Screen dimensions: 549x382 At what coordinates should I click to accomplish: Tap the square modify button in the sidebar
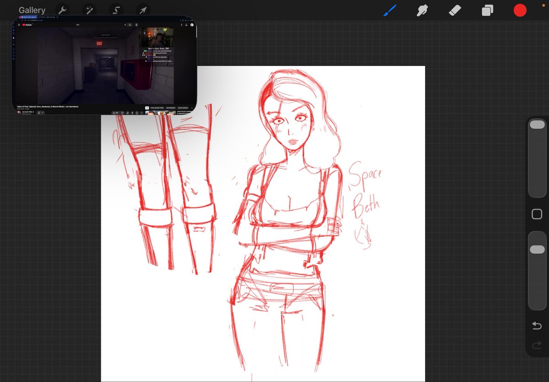(x=537, y=214)
